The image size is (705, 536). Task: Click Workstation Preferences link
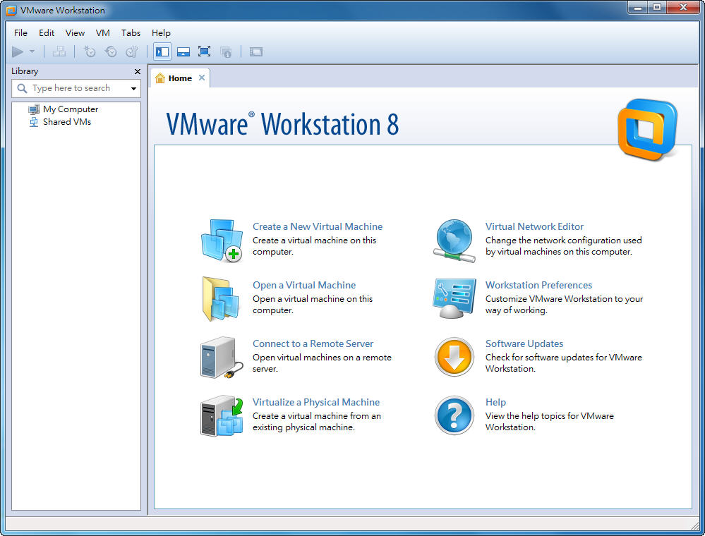point(538,285)
